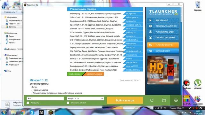Image resolution: width=205 pixels, height=115 pixels.
Task: Select Рабочий стол in Explorer sidebar
Action: point(14,24)
